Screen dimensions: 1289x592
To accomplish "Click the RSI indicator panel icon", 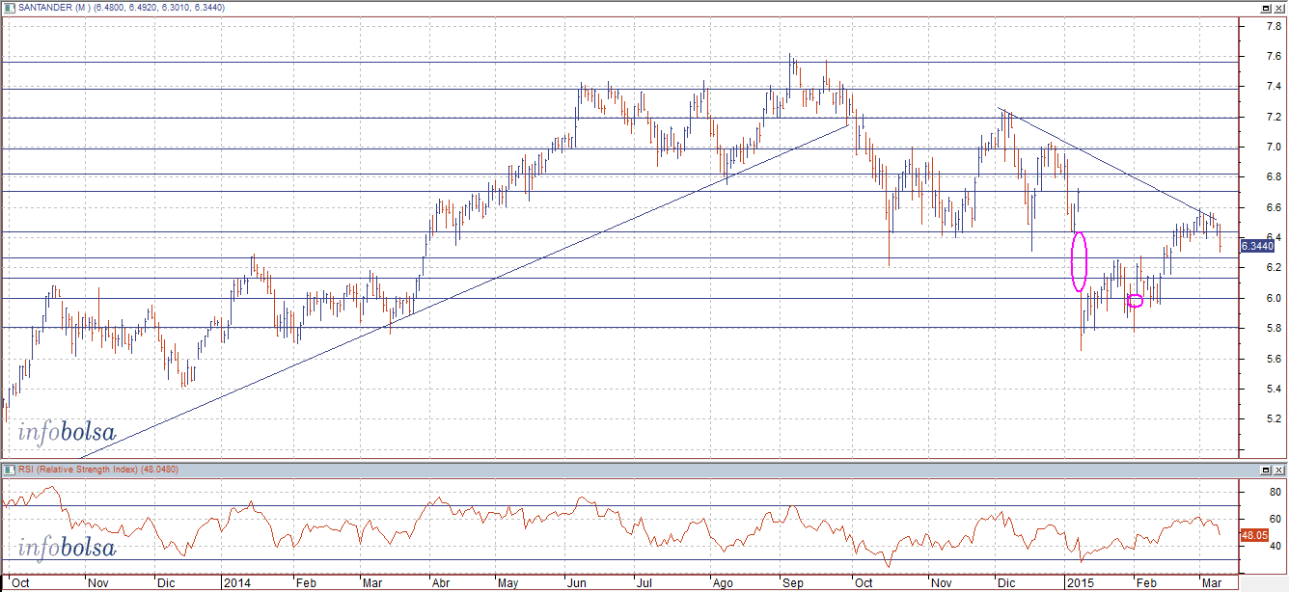I will (x=9, y=470).
